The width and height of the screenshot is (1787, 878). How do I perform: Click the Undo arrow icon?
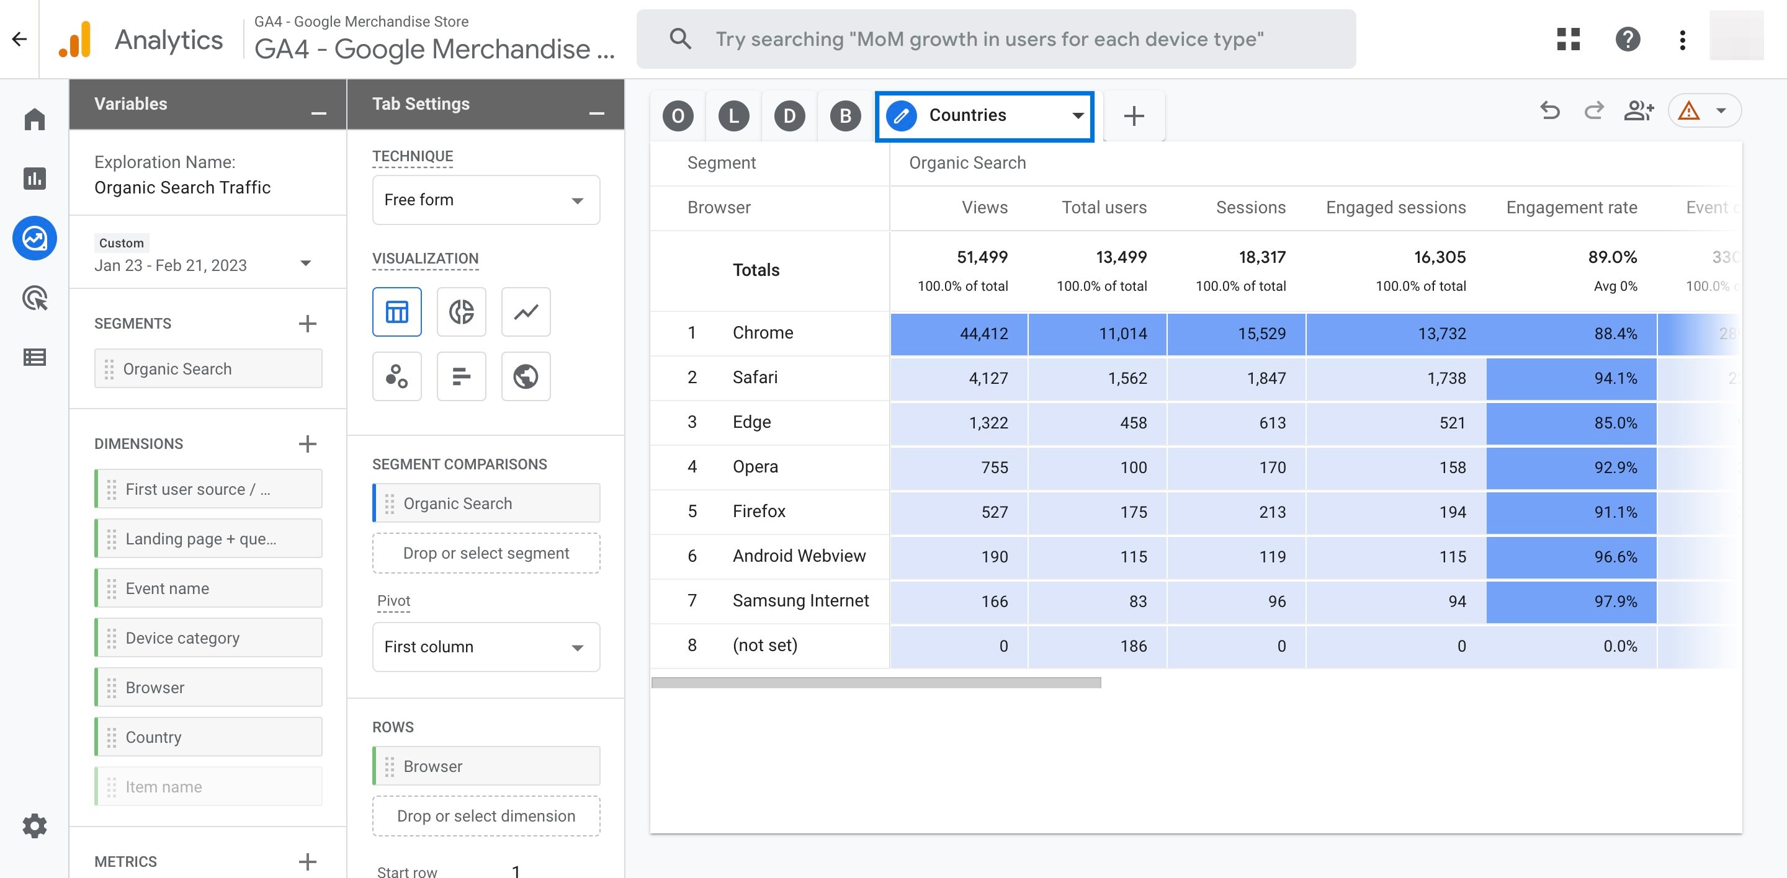[x=1550, y=110]
